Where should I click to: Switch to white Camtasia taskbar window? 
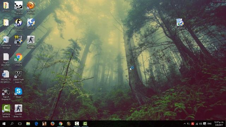(77, 124)
